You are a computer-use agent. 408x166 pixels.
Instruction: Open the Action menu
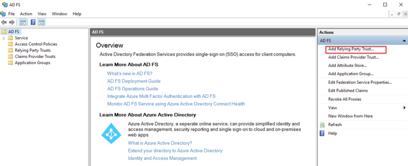pyautogui.click(x=26, y=14)
